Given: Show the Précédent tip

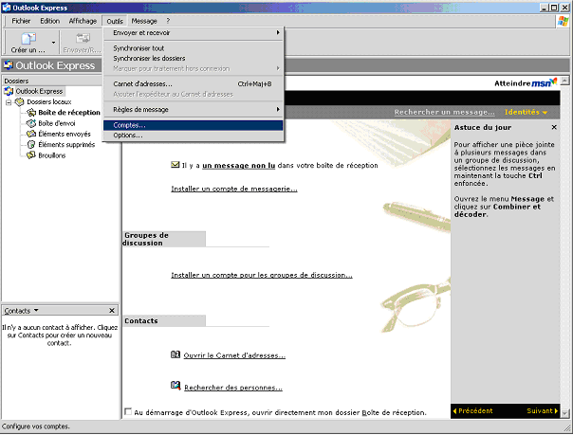Looking at the screenshot, I should [472, 411].
